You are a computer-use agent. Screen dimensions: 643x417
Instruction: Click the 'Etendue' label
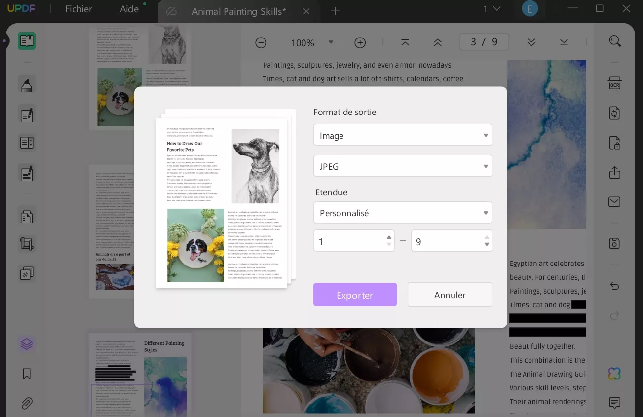click(x=332, y=192)
